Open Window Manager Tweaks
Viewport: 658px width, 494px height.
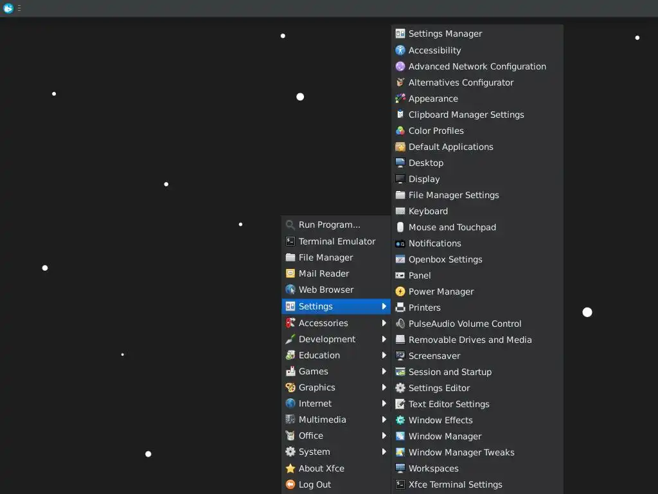(477, 452)
